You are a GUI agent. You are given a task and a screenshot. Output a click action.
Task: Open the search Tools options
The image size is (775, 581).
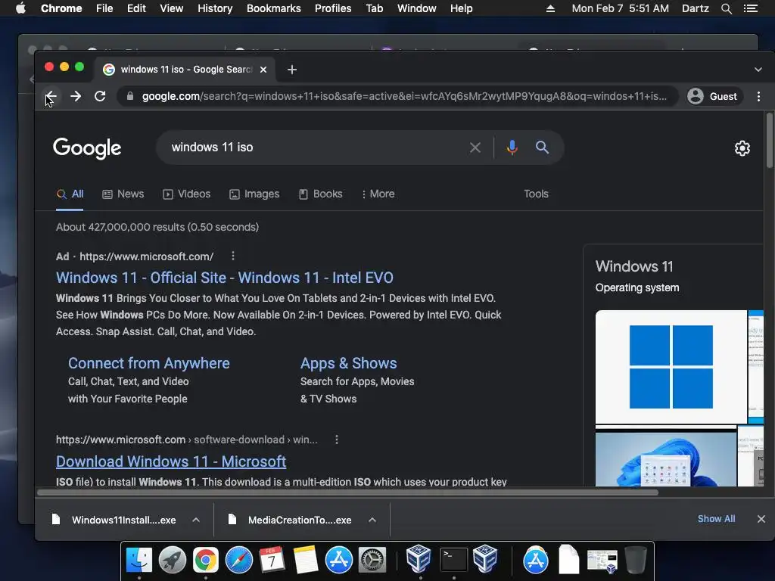pos(536,194)
